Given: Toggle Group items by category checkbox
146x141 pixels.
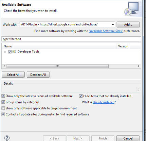Looking at the screenshot, I should point(3,102).
